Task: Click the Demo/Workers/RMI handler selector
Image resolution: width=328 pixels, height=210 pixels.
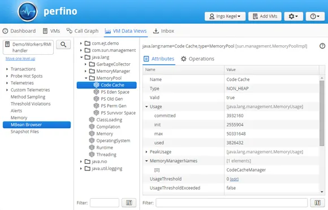Action: 28,47
